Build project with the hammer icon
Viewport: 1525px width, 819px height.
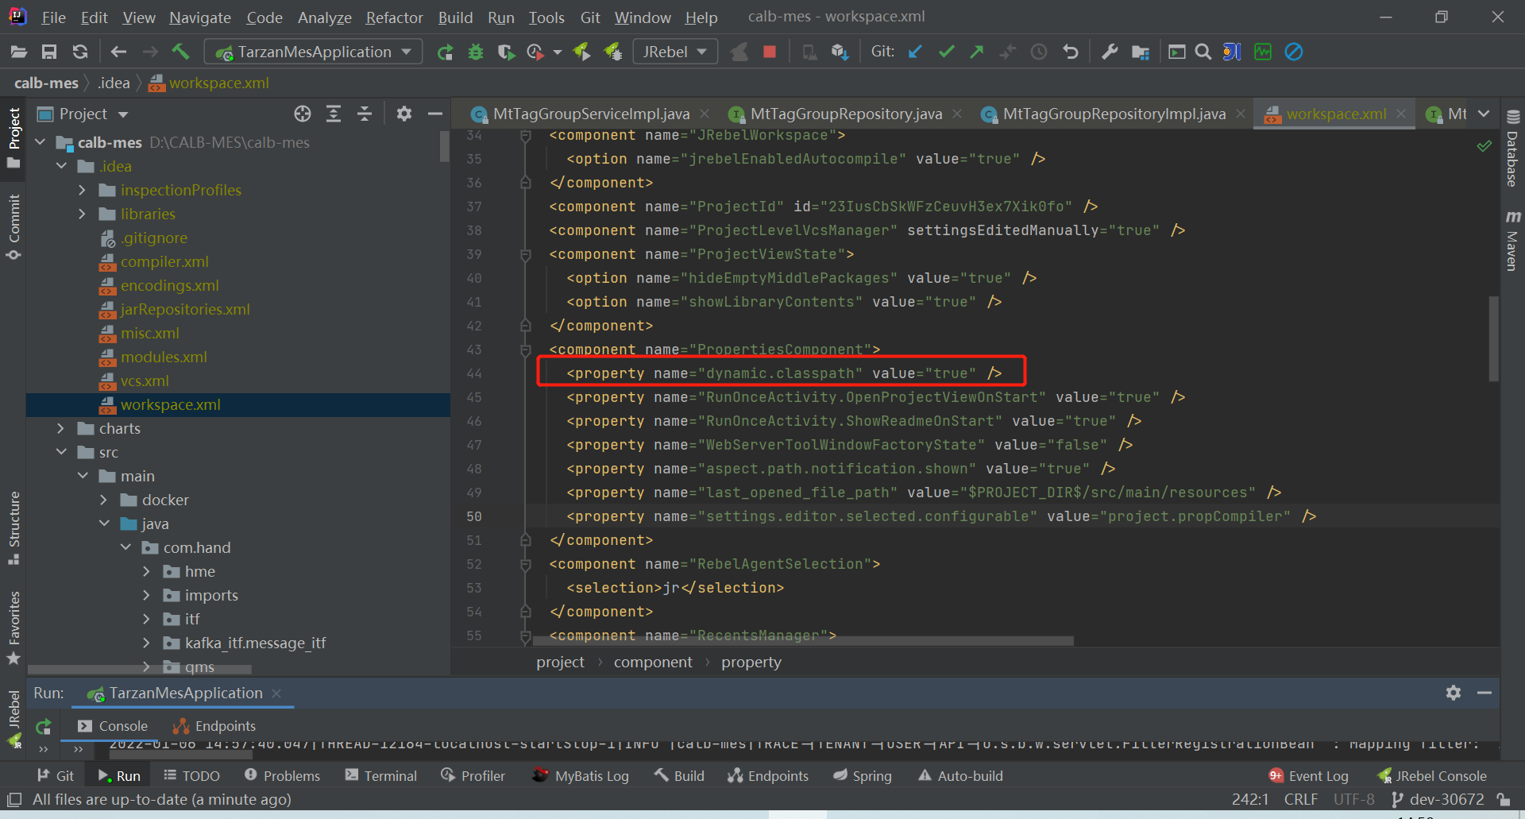(x=180, y=52)
